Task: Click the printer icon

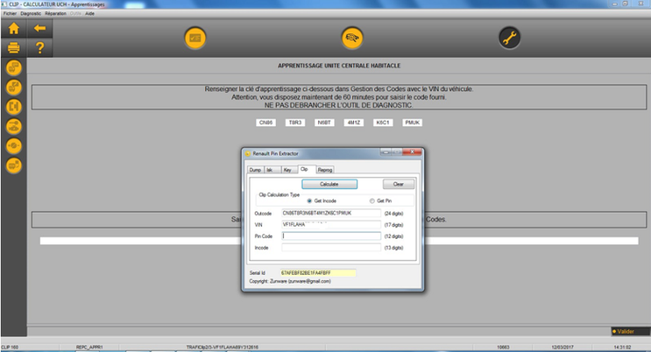Action: click(x=14, y=48)
